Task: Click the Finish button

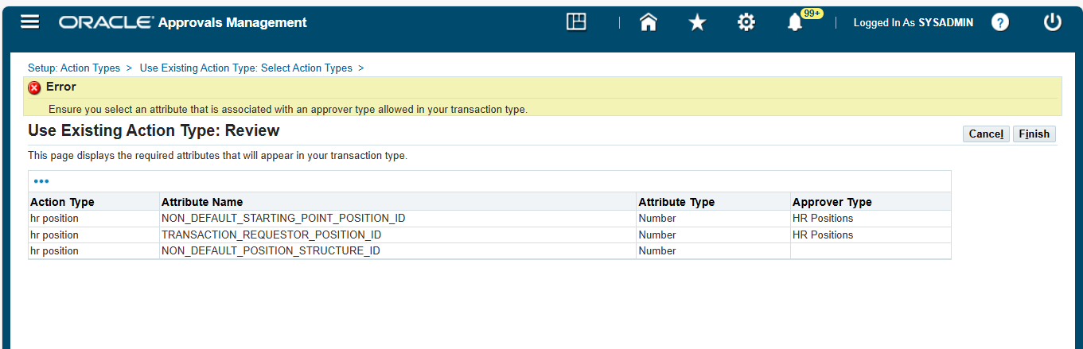Action: (x=1034, y=134)
